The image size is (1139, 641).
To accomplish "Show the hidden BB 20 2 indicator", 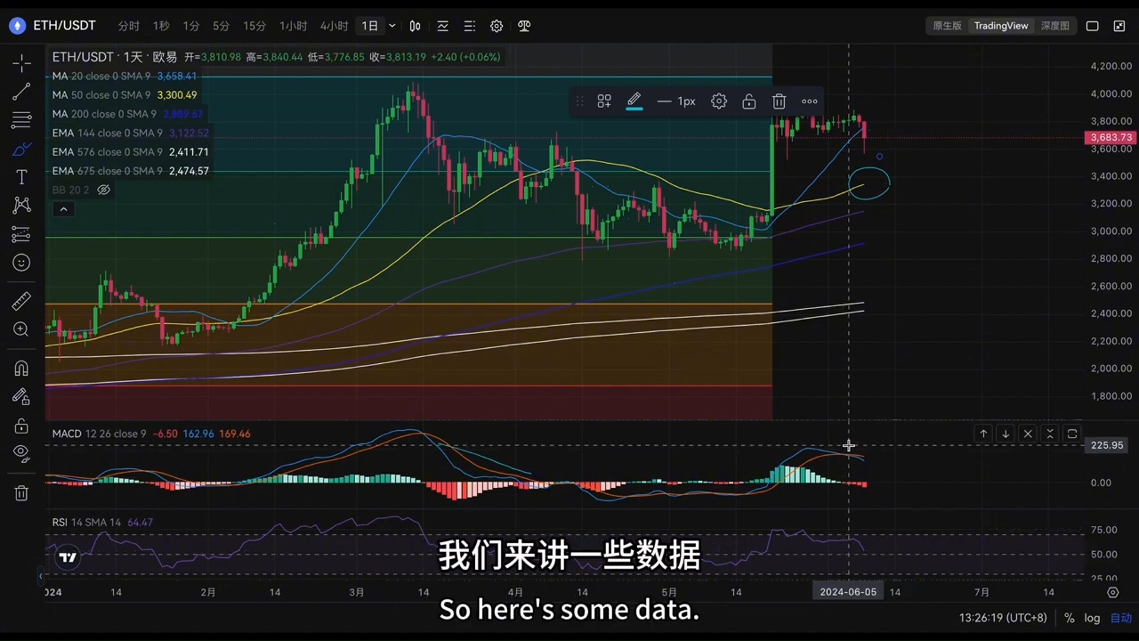I will click(104, 190).
